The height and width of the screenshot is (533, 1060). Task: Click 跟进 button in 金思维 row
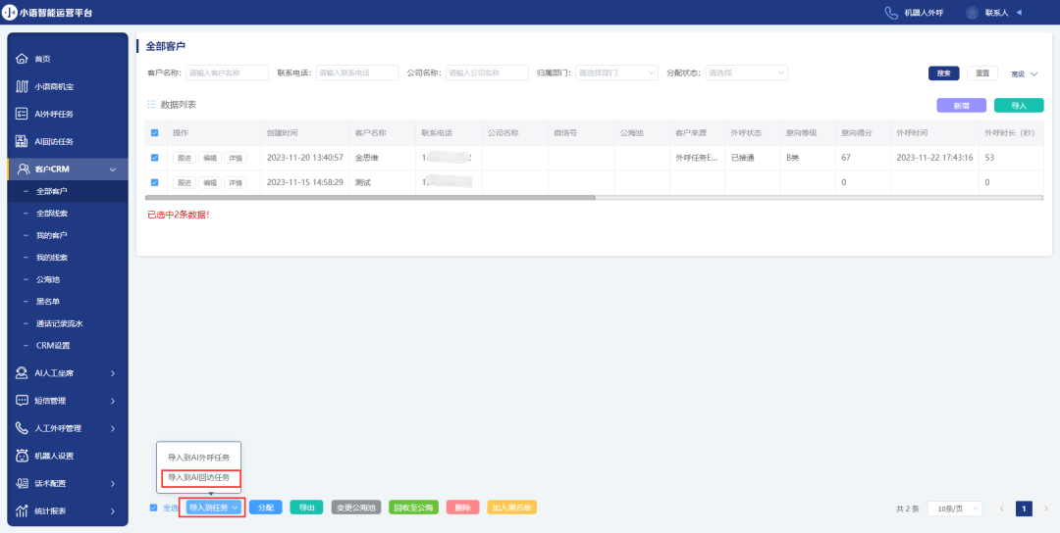[x=185, y=158]
